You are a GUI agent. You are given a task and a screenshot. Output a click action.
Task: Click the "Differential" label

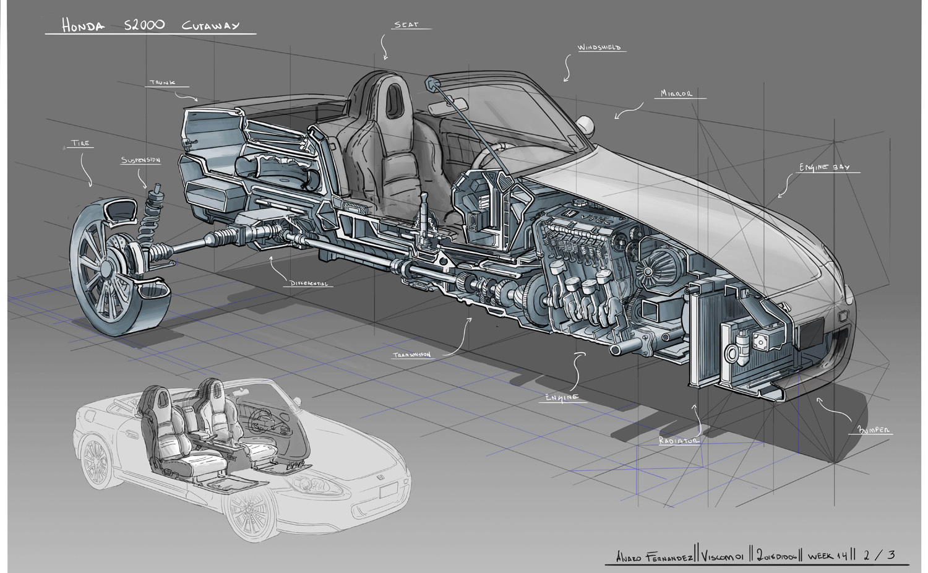(309, 283)
